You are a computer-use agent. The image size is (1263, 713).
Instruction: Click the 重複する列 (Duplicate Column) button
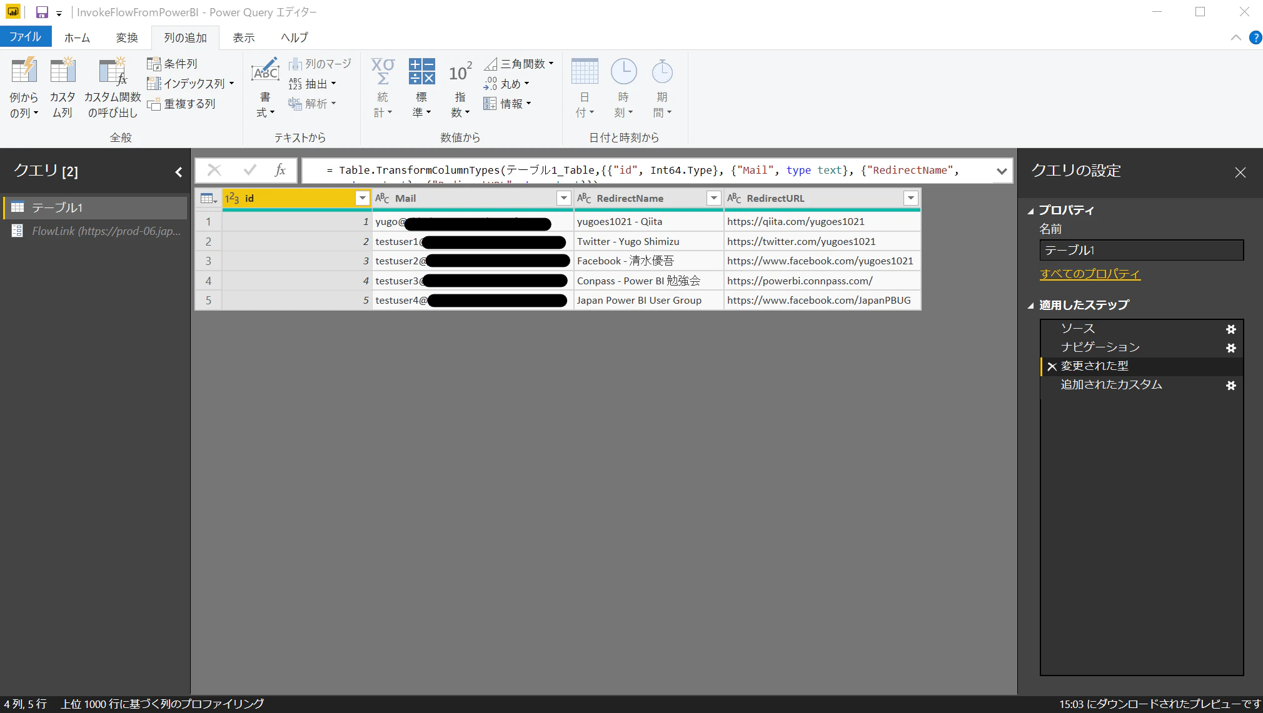click(181, 104)
